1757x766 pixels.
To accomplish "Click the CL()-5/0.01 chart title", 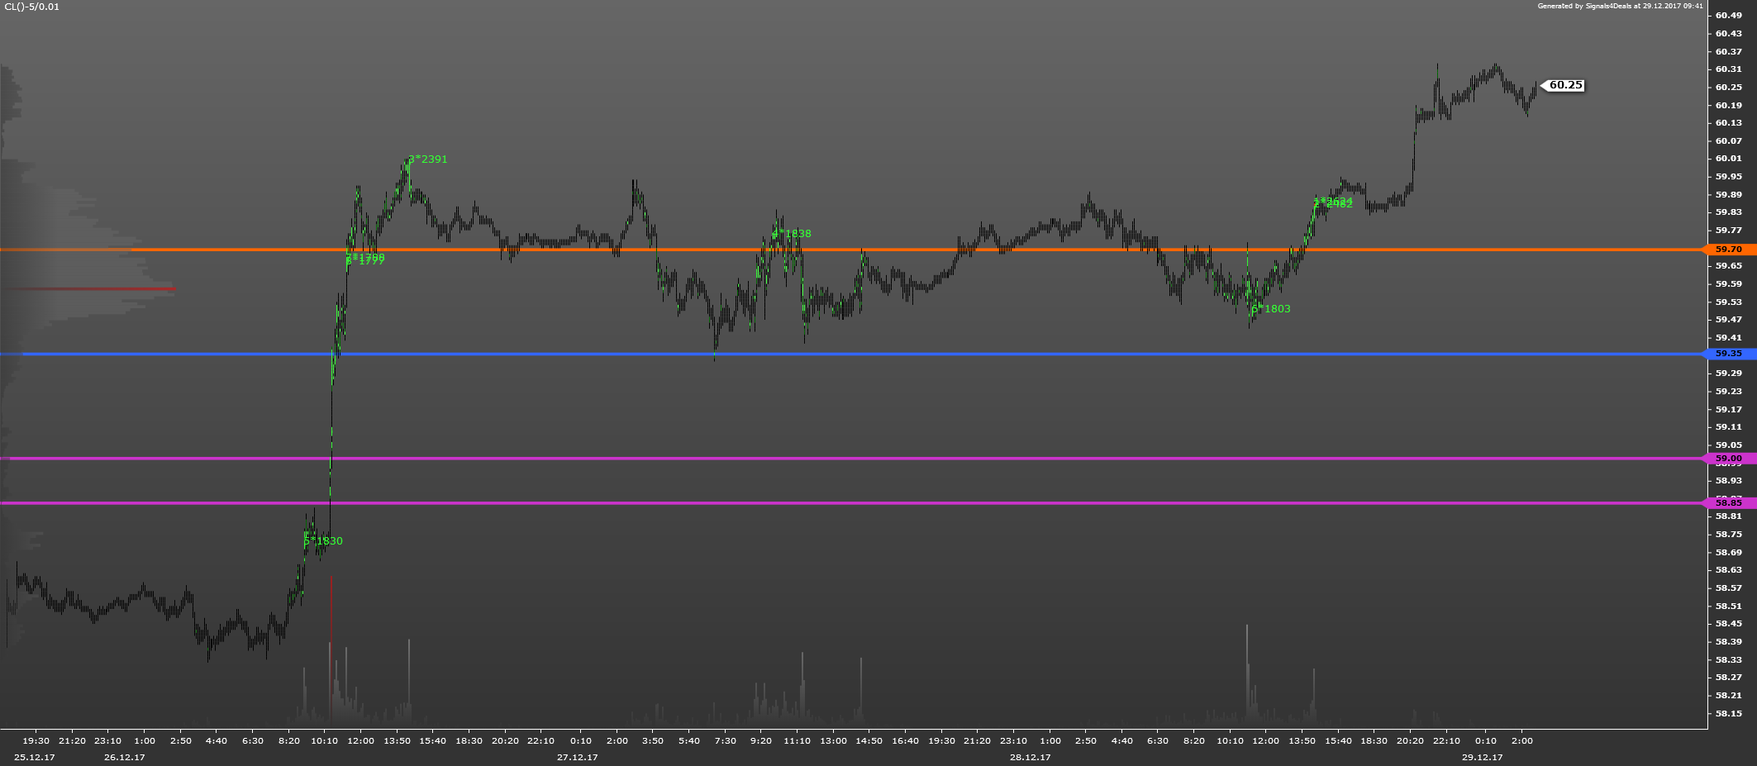I will tap(32, 7).
